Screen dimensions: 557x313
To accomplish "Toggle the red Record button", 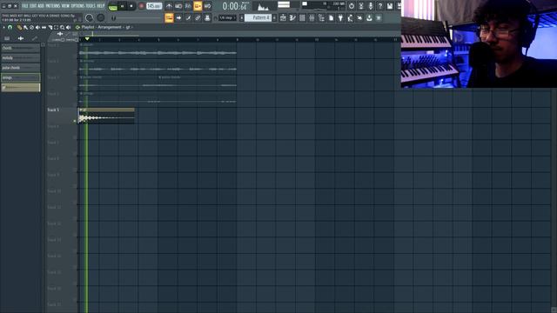I will pos(141,6).
